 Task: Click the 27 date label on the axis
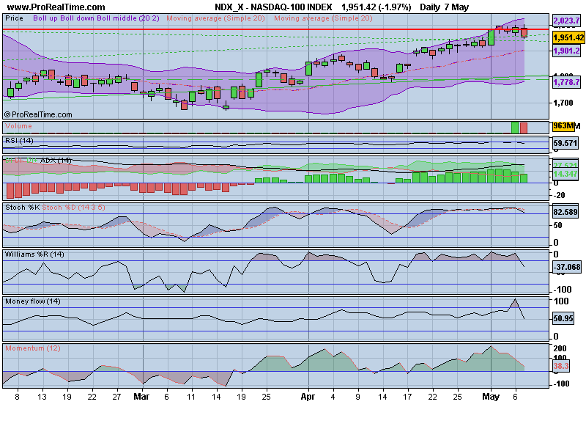click(116, 397)
